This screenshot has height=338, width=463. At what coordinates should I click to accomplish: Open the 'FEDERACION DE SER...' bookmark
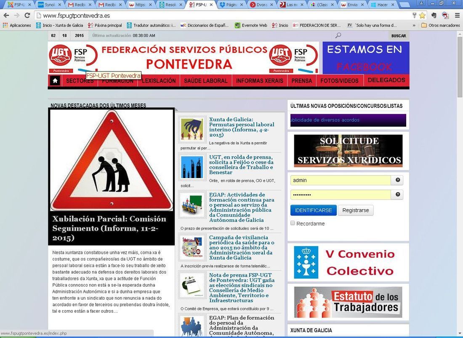coord(317,25)
